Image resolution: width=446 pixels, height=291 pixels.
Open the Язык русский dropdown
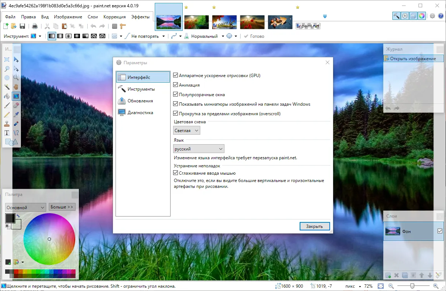[198, 149]
